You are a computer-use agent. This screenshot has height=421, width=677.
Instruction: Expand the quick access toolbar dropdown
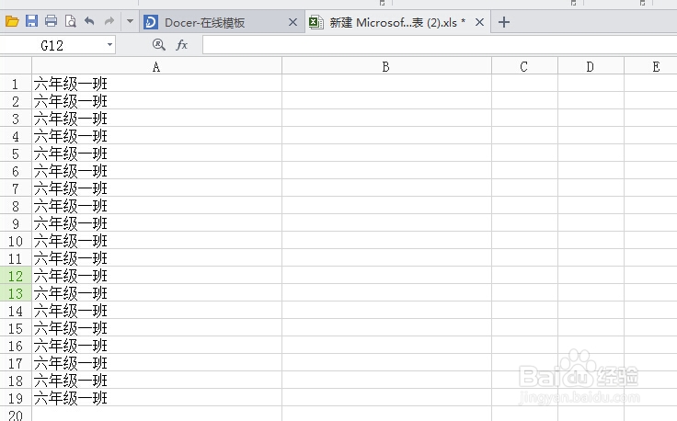pyautogui.click(x=130, y=21)
